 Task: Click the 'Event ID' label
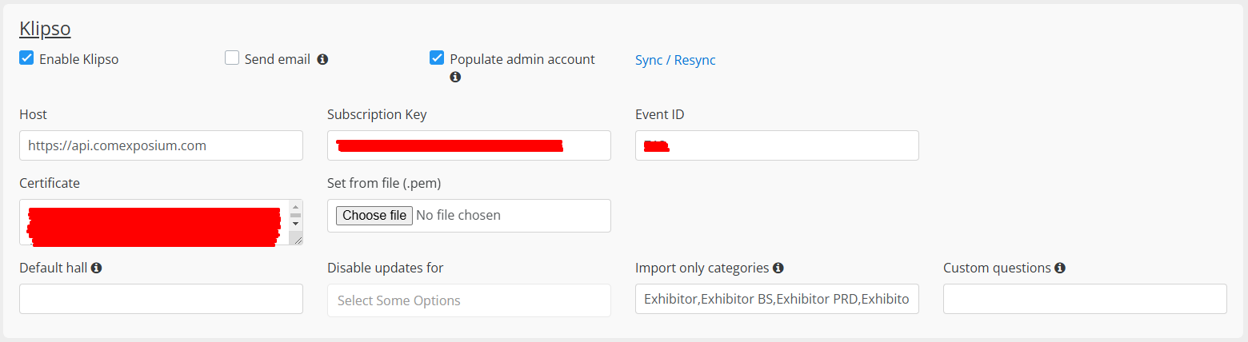(660, 115)
